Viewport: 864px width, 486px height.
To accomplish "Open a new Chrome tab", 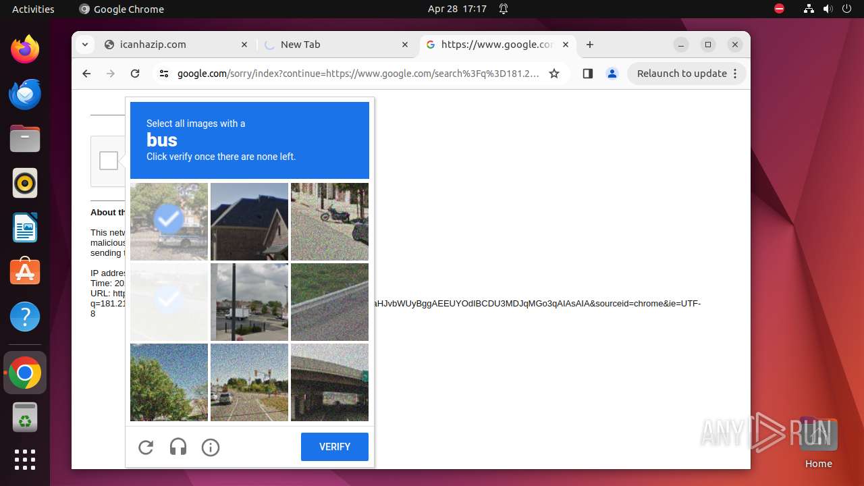I will [x=590, y=45].
